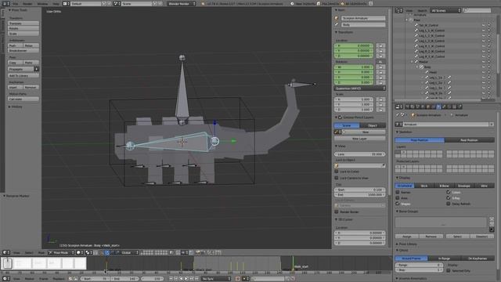501x282 pixels.
Task: Toggle the Delay Refresh checkbox
Action: tap(449, 204)
